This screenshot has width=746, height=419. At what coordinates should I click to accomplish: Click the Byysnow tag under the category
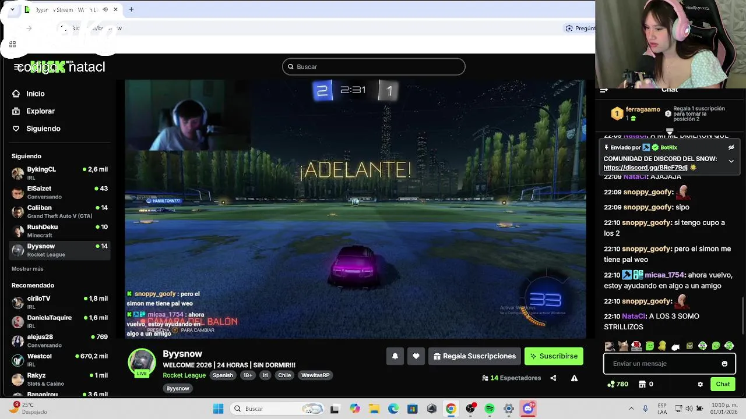(x=178, y=388)
